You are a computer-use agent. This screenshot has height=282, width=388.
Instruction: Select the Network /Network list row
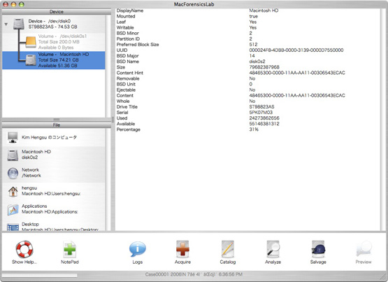pos(53,173)
